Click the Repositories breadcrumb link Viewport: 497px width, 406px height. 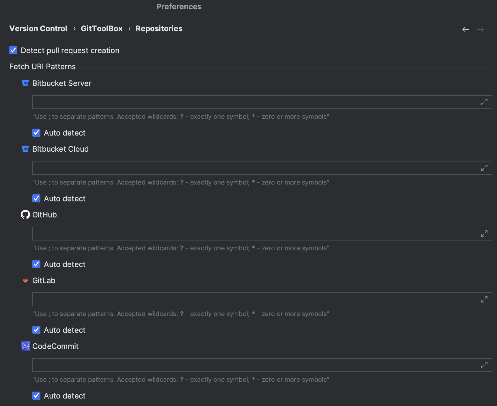159,28
